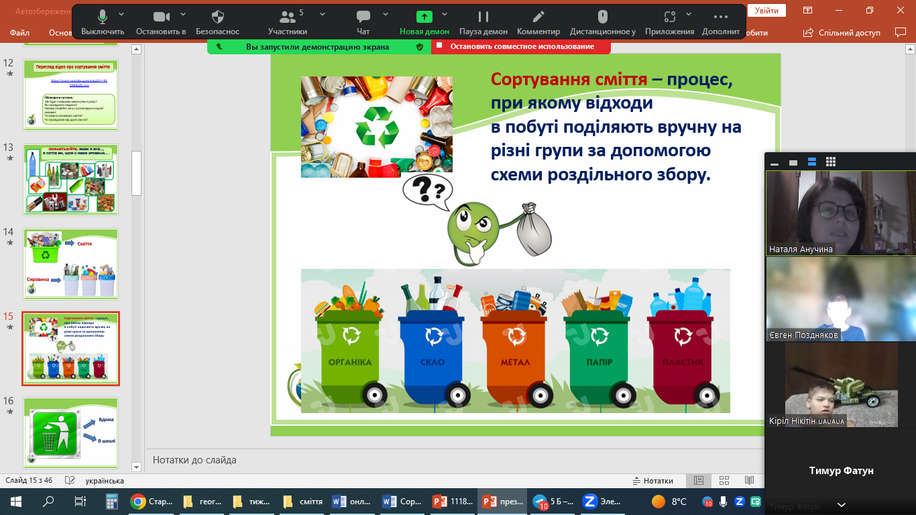Click Спільний доступ share button
This screenshot has height=515, width=916.
pyautogui.click(x=842, y=32)
